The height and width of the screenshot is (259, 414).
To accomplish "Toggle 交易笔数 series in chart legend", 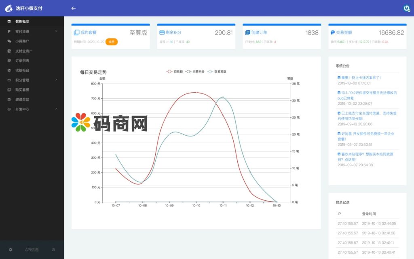I will coord(217,72).
